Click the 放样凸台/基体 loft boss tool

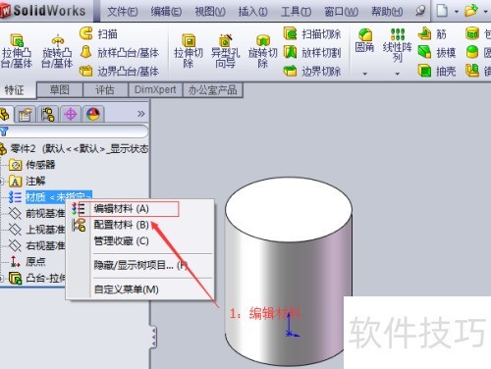coord(119,52)
